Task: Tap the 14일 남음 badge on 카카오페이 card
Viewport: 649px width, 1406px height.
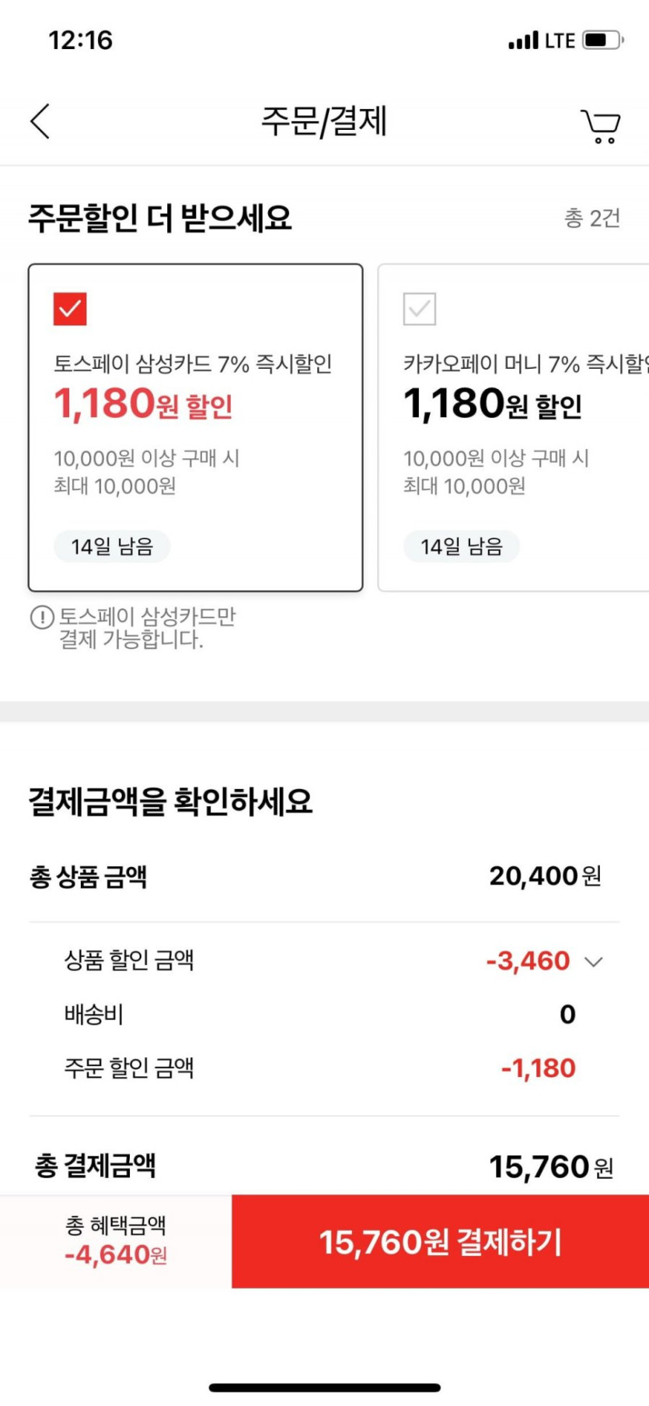Action: pos(462,546)
